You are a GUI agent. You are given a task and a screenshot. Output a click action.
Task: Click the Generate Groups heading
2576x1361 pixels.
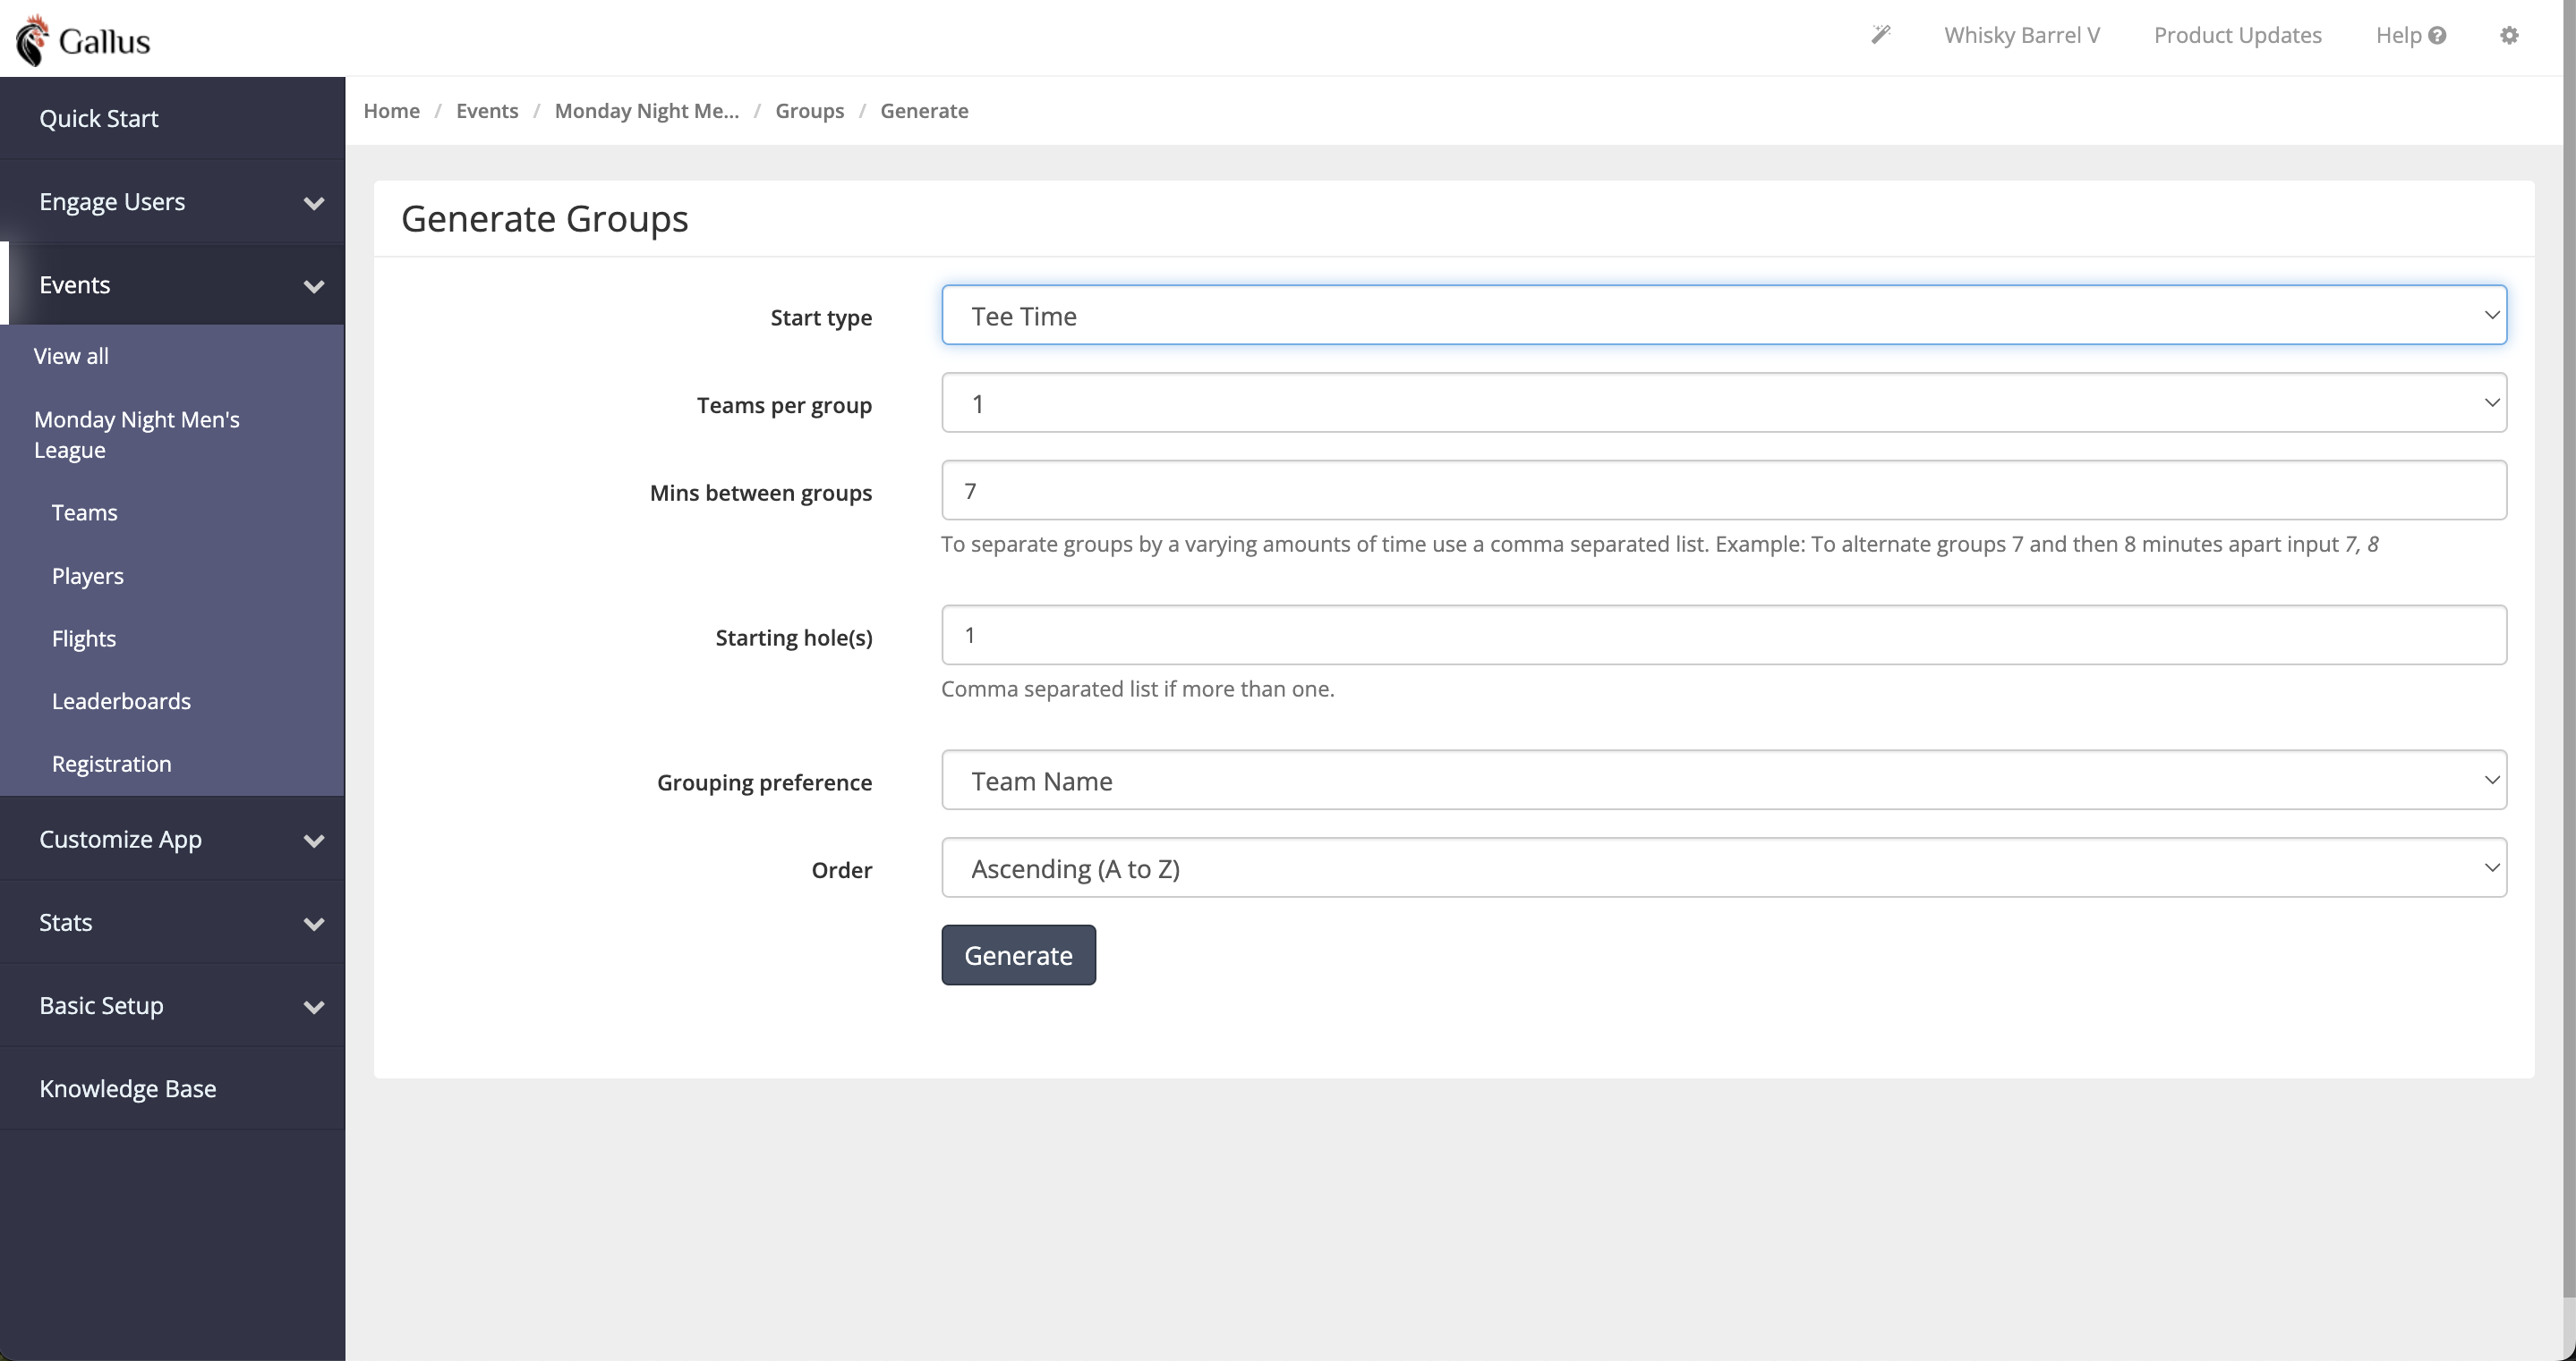tap(545, 219)
